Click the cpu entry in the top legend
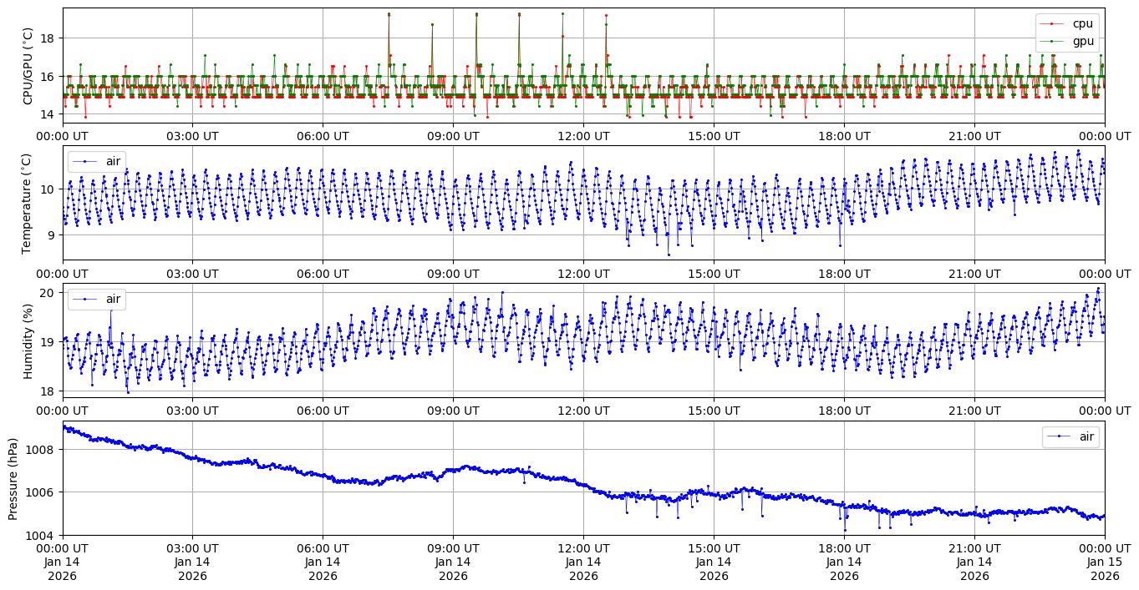The width and height of the screenshot is (1139, 590). tap(1083, 23)
